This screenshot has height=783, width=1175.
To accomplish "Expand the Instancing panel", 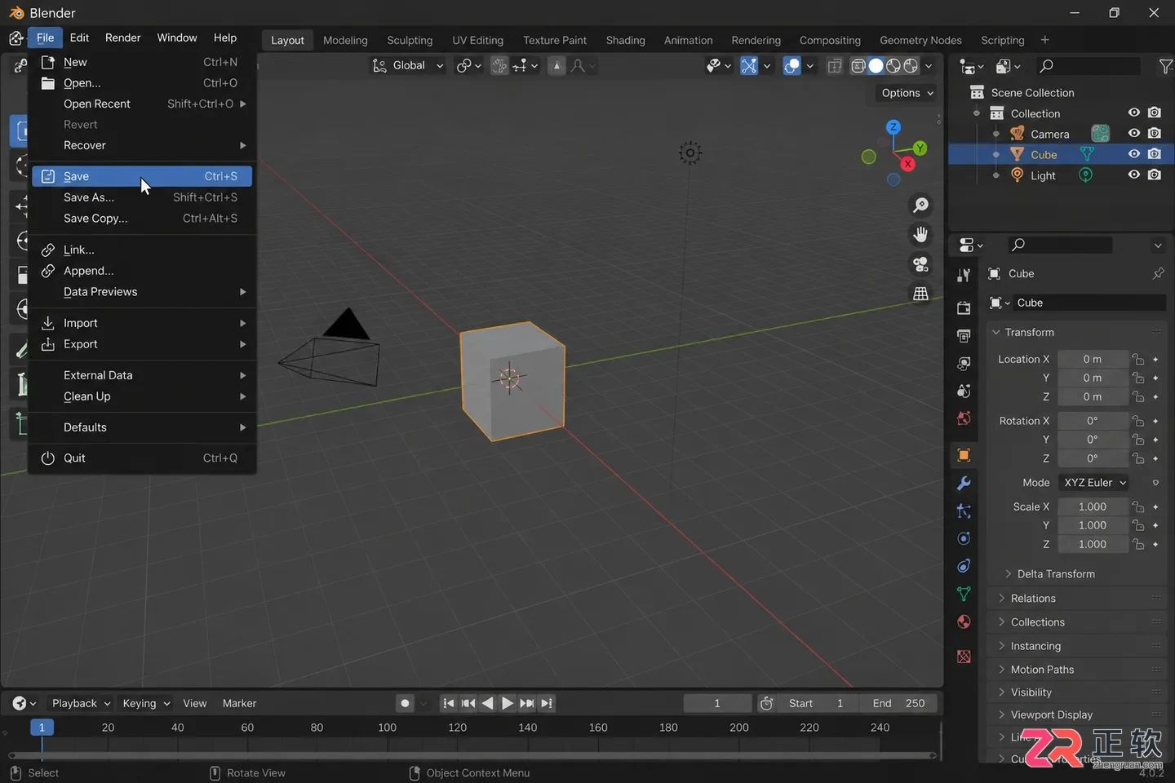I will click(1077, 646).
